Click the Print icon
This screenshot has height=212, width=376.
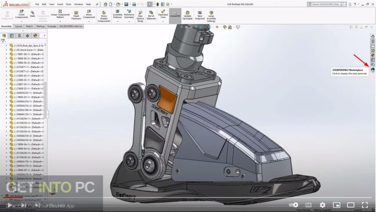tap(134, 4)
